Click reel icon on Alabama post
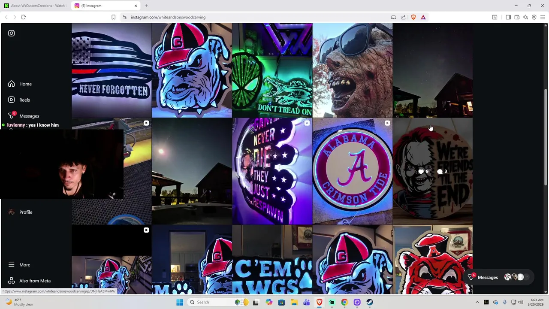Screen dimensions: 549x309 (x=387, y=123)
